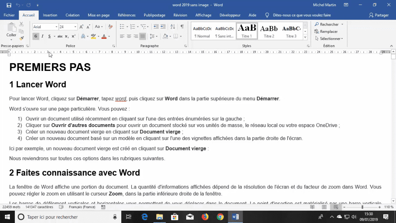Open bullet list style dropdown arrow

pyautogui.click(x=127, y=27)
